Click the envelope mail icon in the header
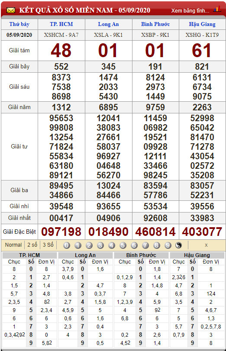The image size is (226, 351). [x=11, y=10]
